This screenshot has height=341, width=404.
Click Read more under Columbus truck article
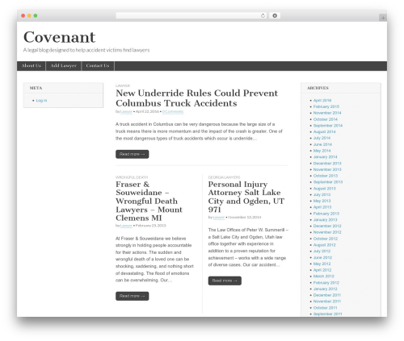pos(133,154)
